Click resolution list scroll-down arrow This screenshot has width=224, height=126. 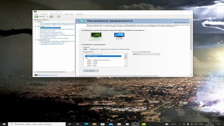(126, 66)
